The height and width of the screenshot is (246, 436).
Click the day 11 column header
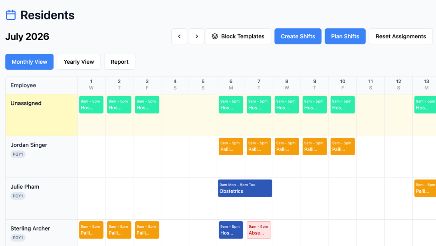pyautogui.click(x=371, y=85)
